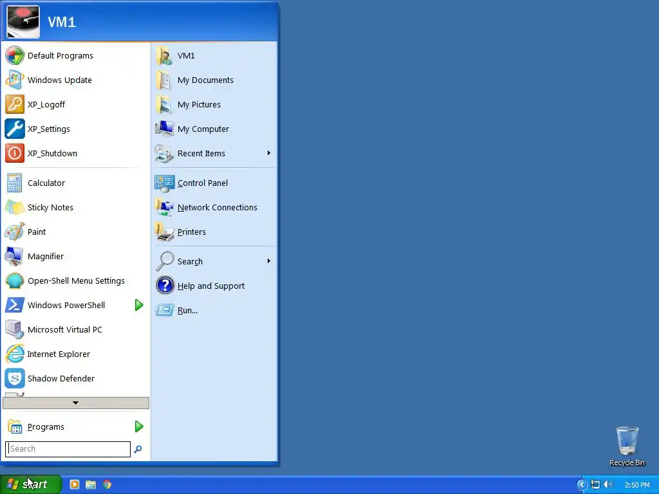Launch the Internet Explorer icon
659x494 pixels.
pos(15,354)
